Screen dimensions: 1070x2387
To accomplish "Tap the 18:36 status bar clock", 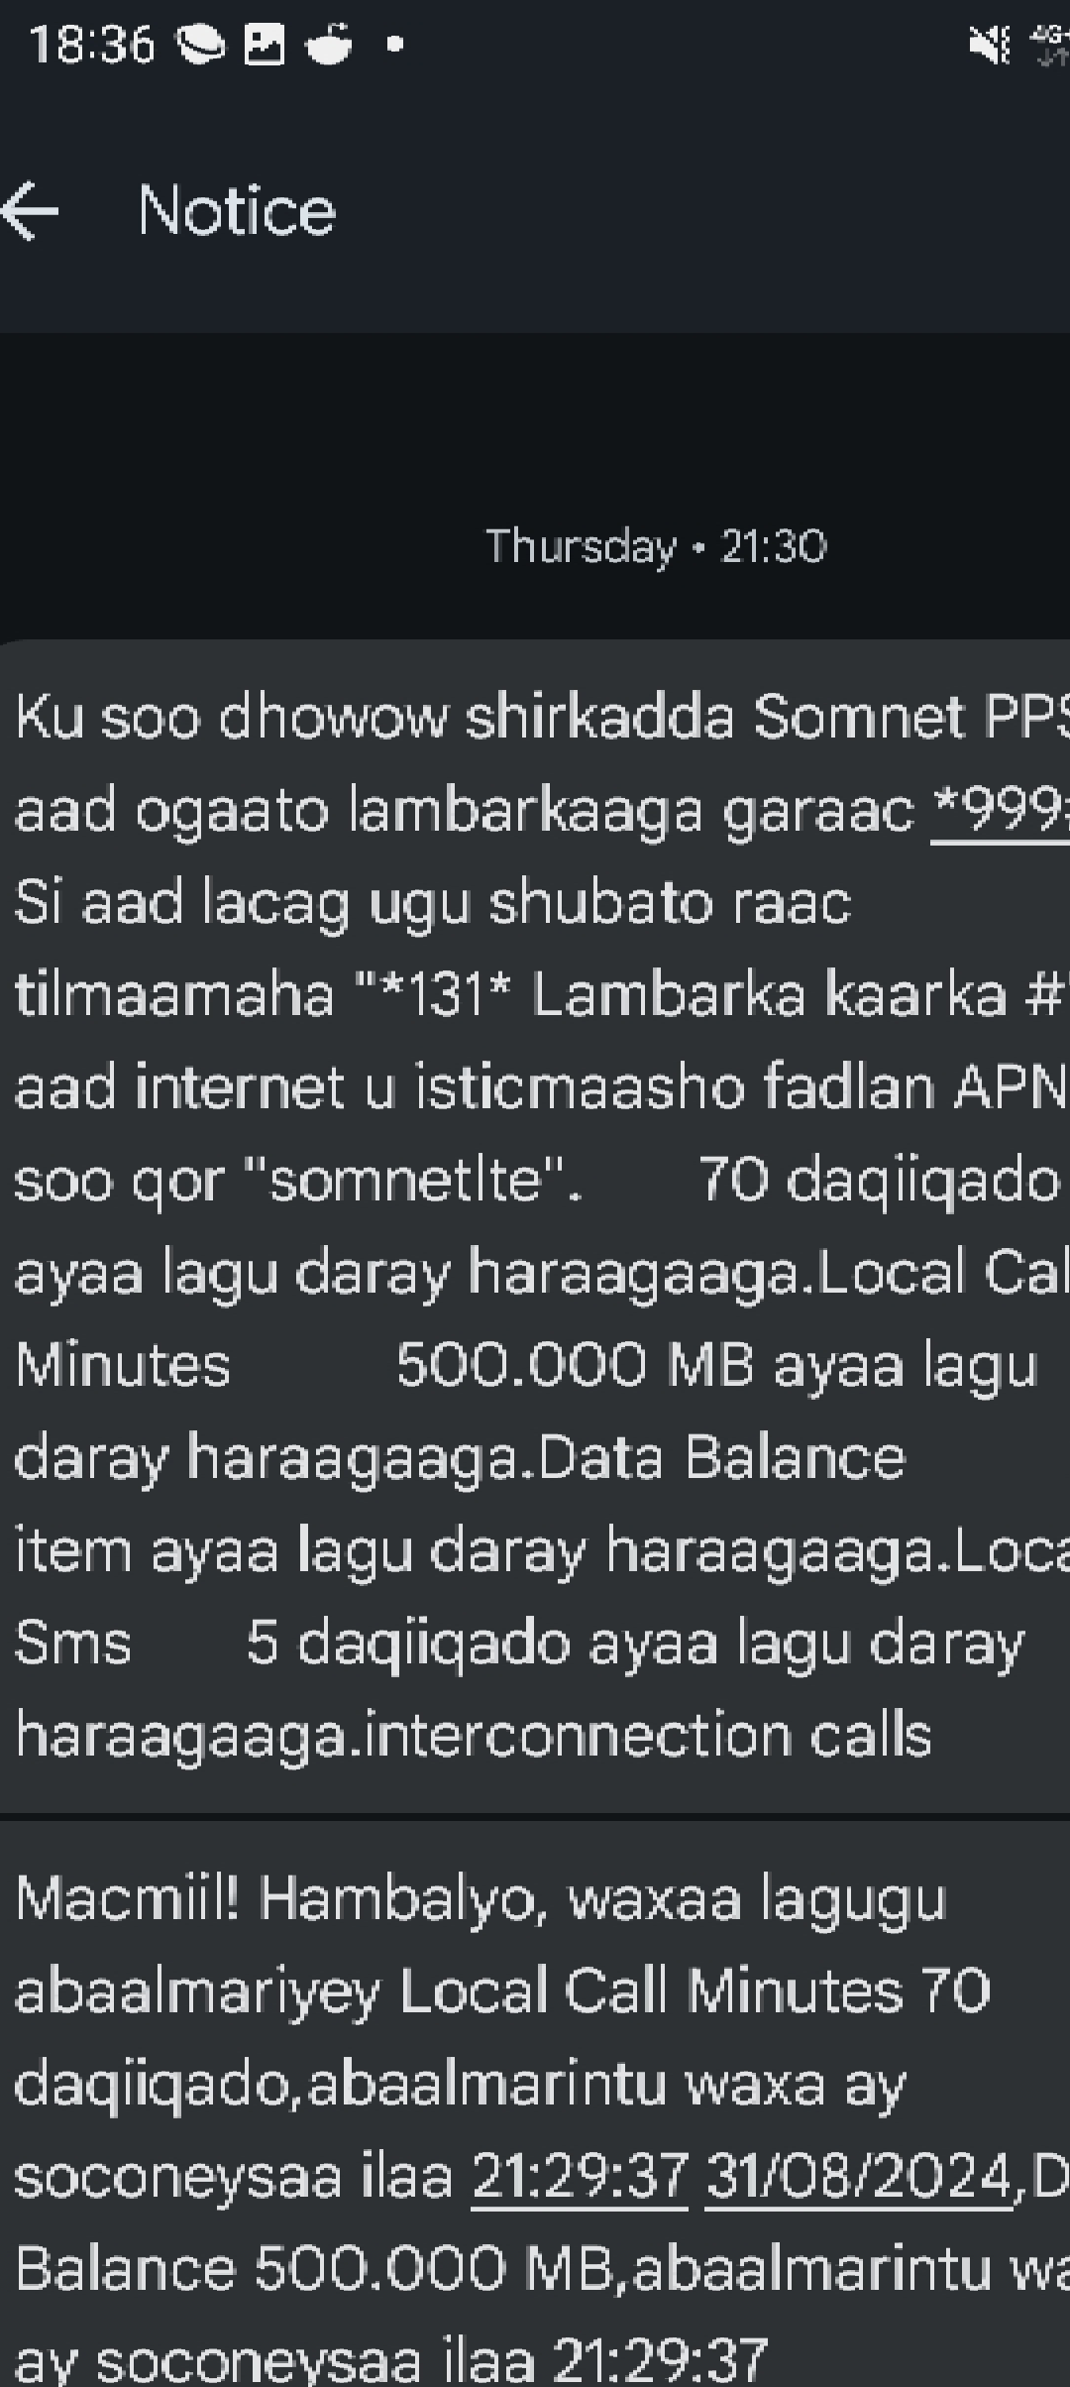I will (92, 46).
